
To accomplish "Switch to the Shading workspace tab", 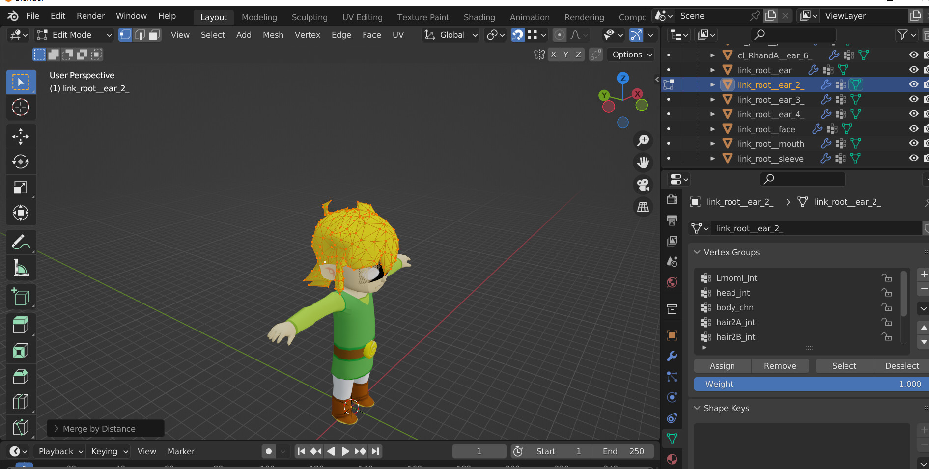I will pyautogui.click(x=479, y=17).
